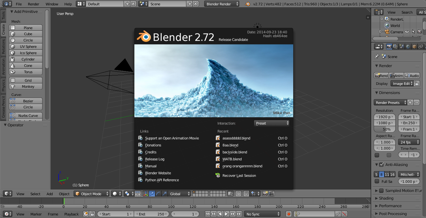Add a UV Sphere mesh primitive
This screenshot has height=218, width=426.
(26, 47)
